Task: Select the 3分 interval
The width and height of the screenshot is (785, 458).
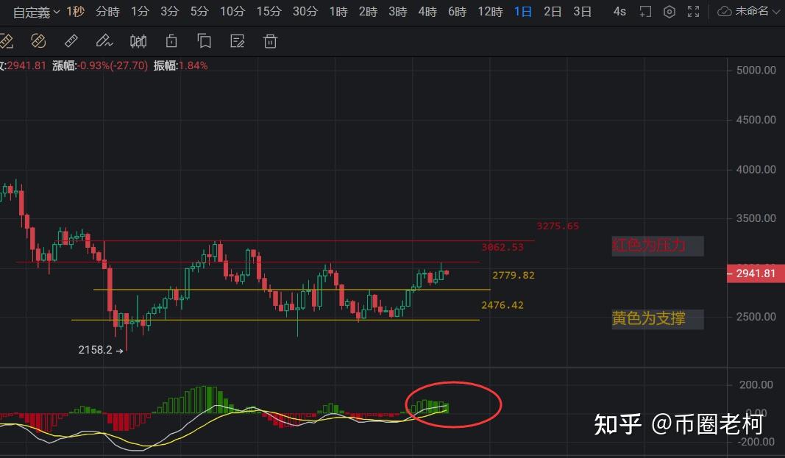Action: point(169,12)
